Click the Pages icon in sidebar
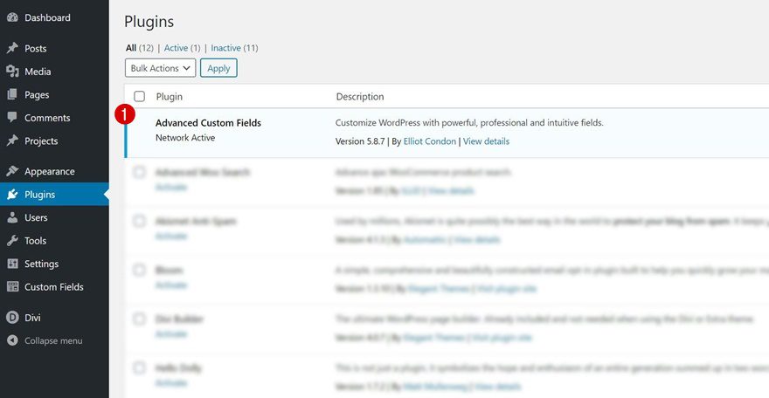The image size is (769, 398). [12, 94]
